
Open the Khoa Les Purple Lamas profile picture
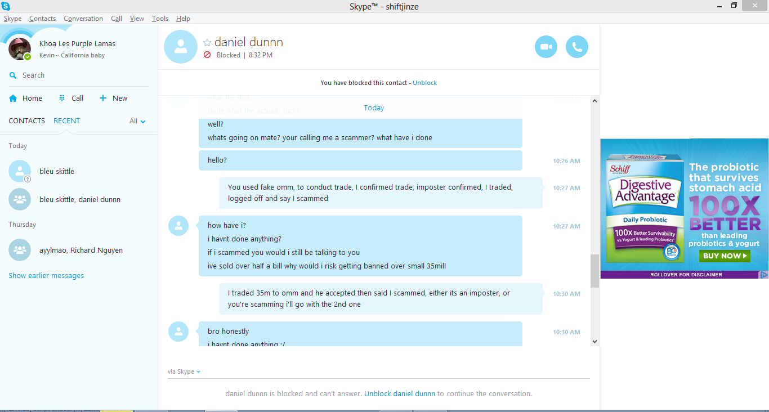click(x=20, y=50)
